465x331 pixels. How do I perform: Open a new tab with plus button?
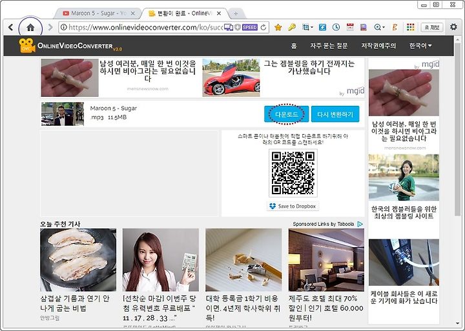click(236, 14)
